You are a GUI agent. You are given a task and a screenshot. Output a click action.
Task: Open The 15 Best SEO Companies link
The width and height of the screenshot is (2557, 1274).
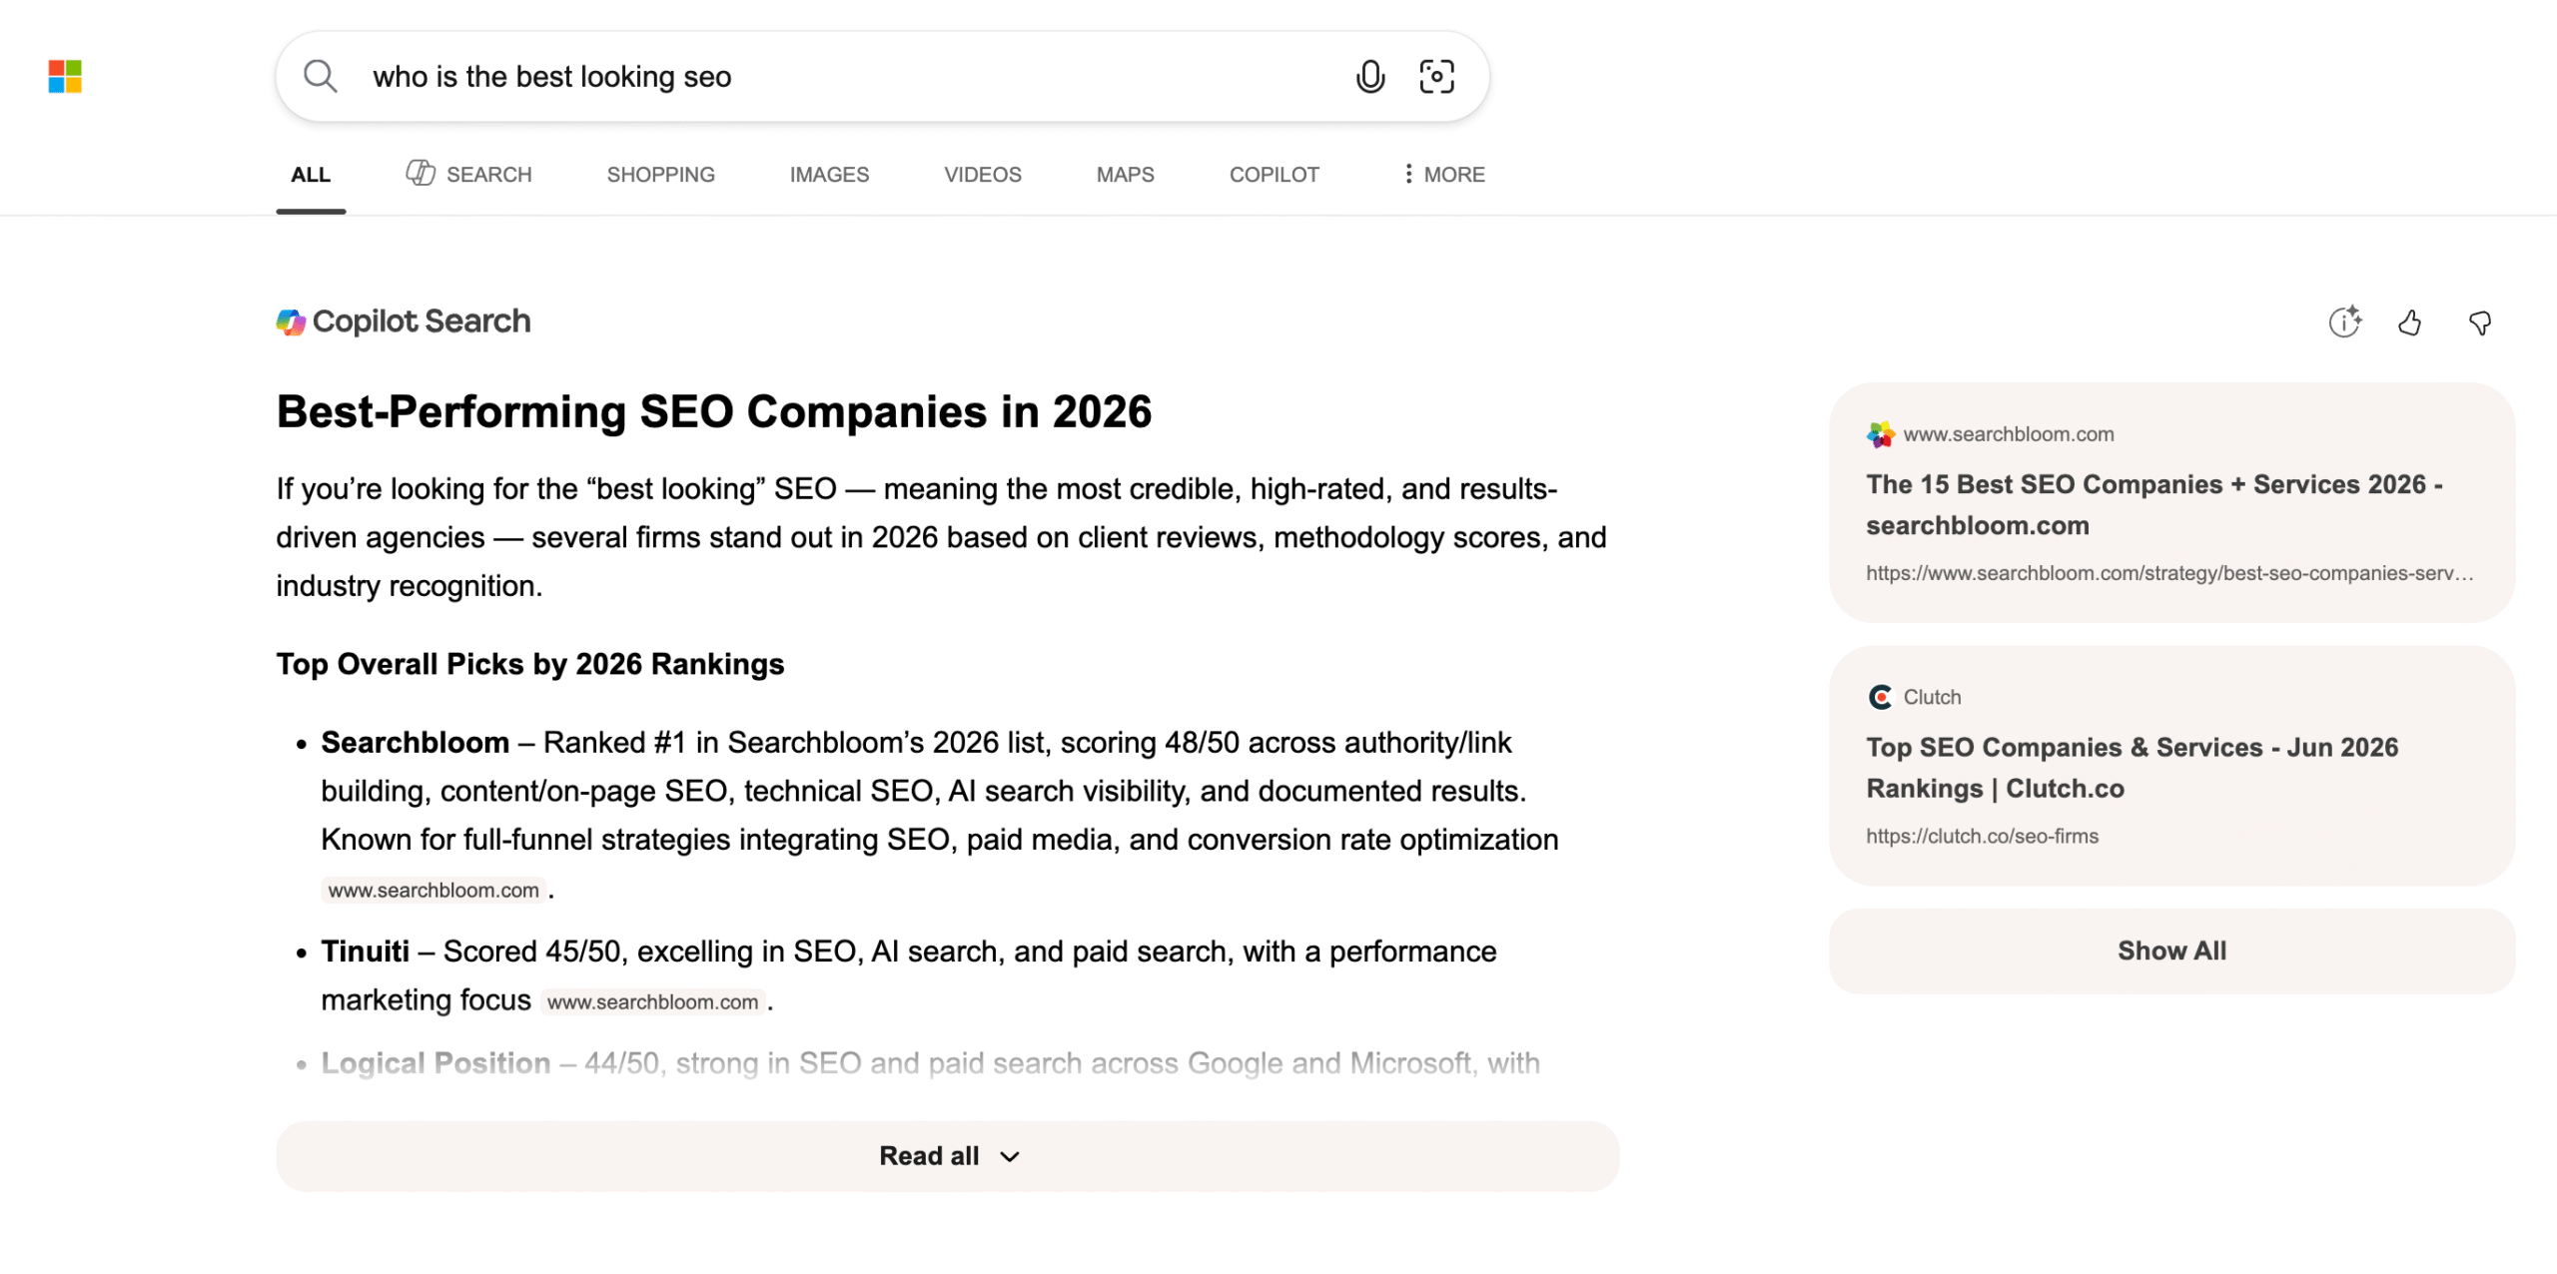[2154, 505]
